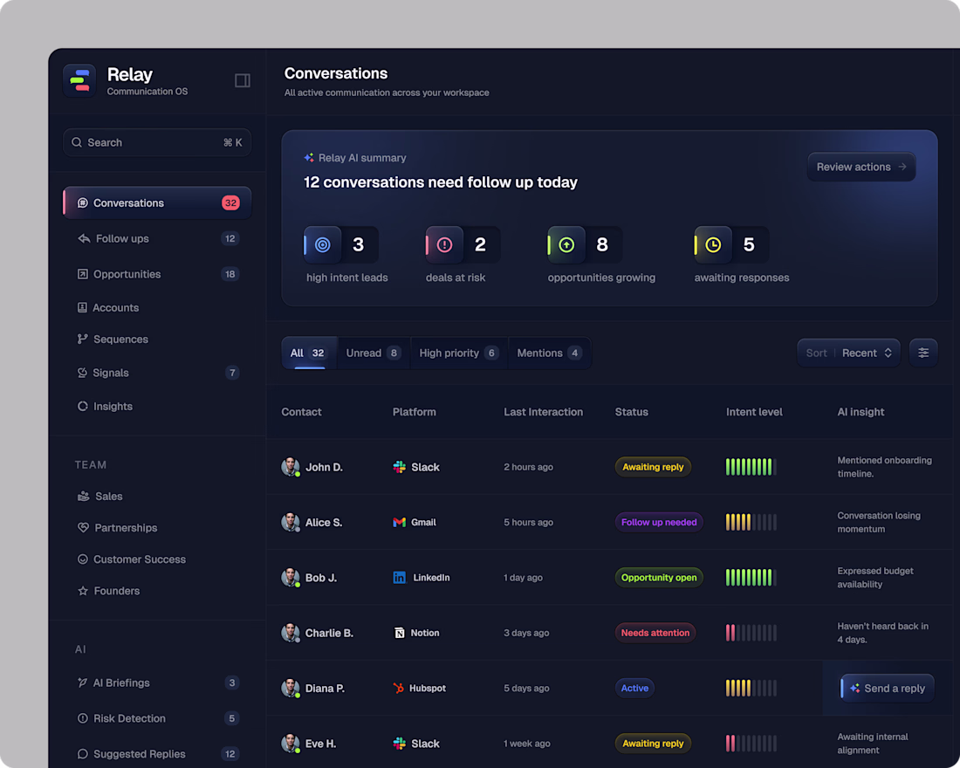Click the Follow ups reply arrow icon
960x768 pixels.
pyautogui.click(x=84, y=238)
